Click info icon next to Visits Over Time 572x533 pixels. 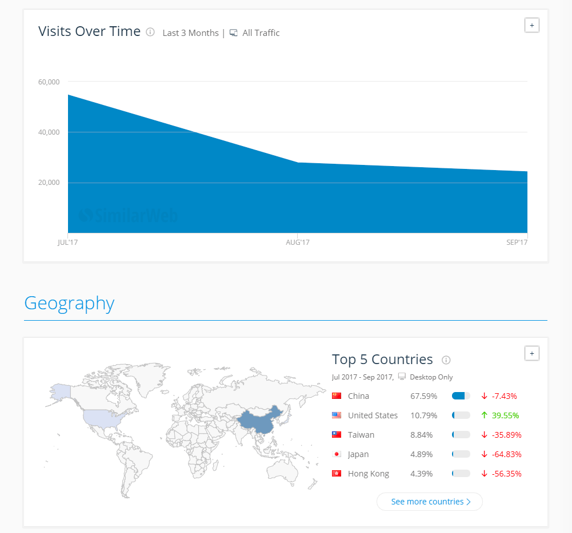point(150,32)
